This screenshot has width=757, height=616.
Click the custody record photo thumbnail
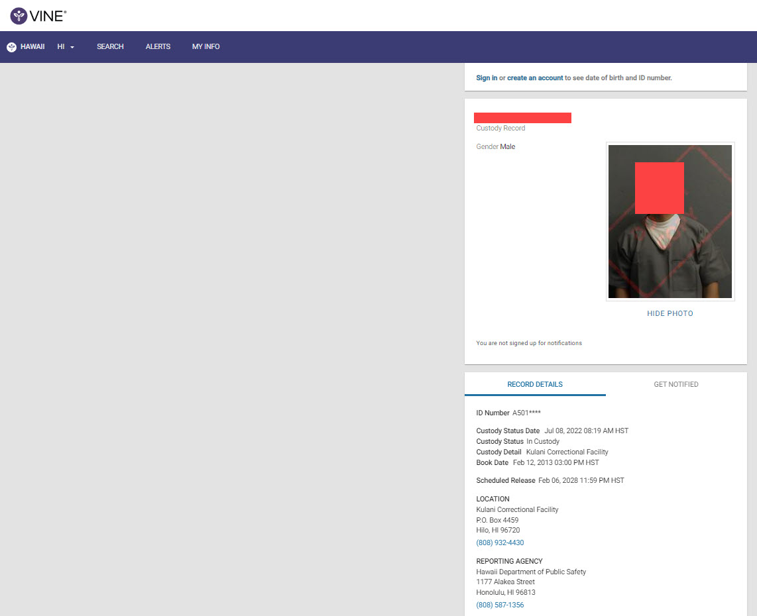click(670, 221)
